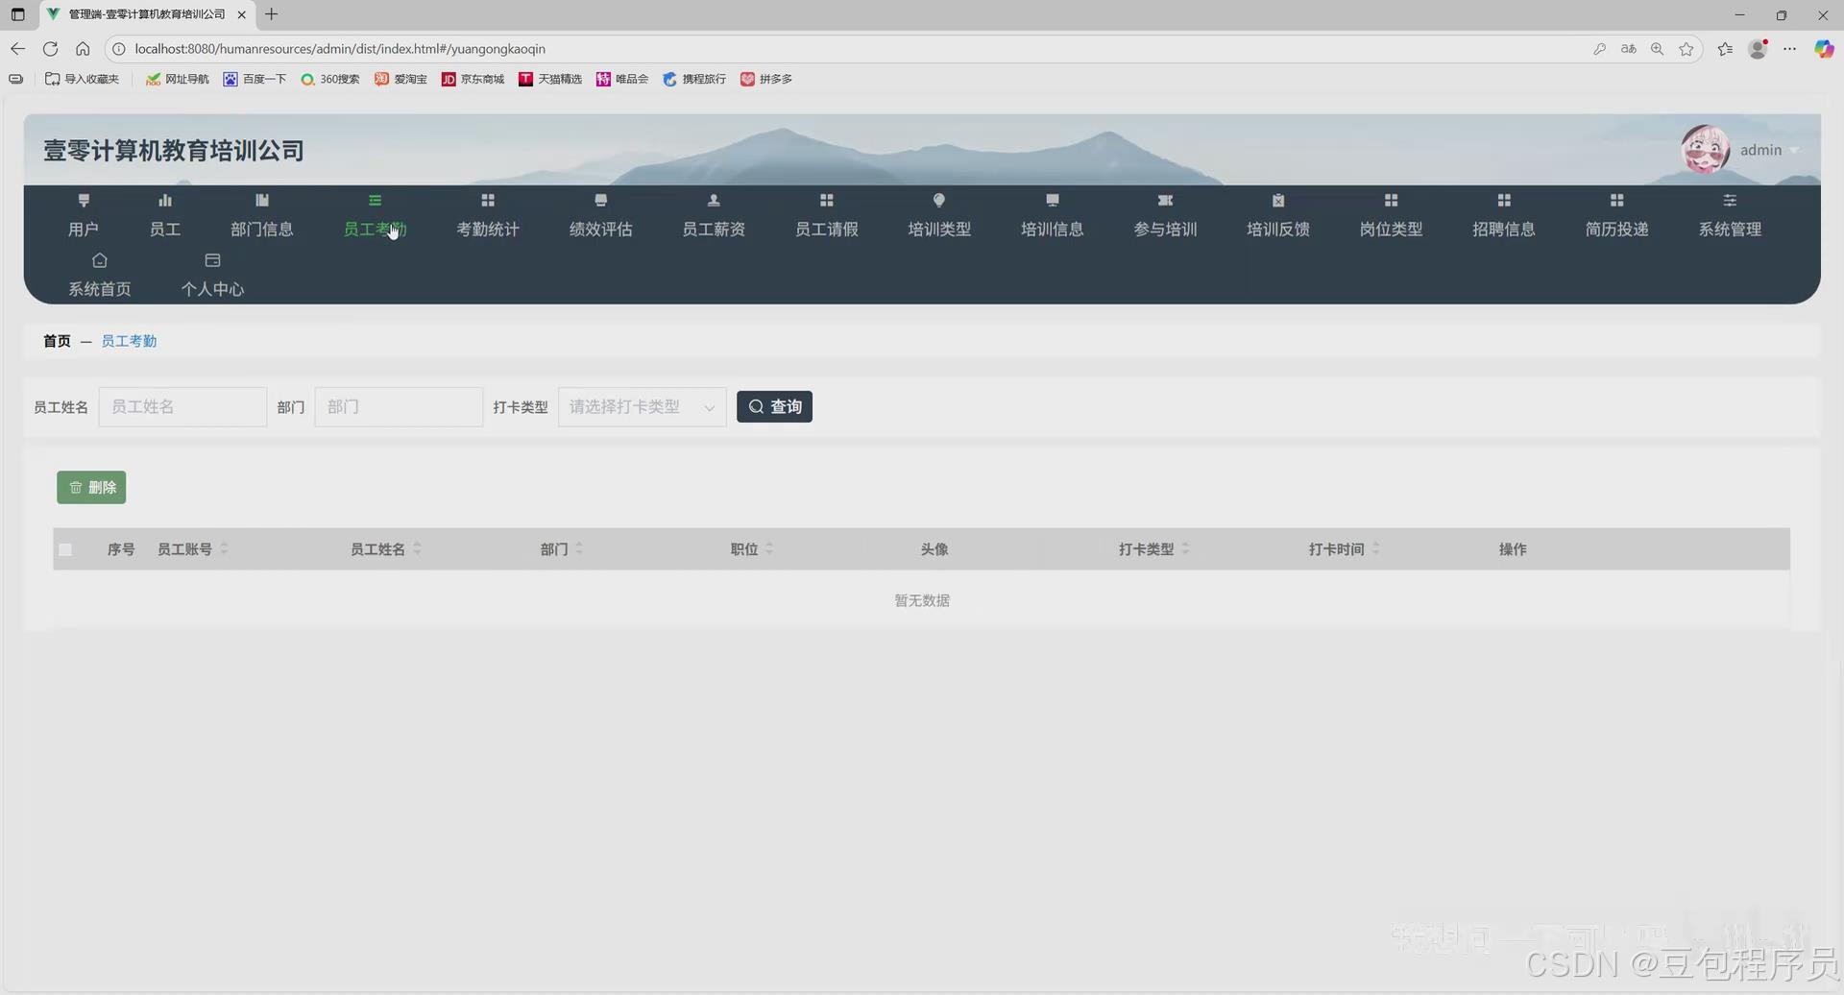1844x995 pixels.
Task: Add this page to favorites star
Action: click(x=1686, y=49)
